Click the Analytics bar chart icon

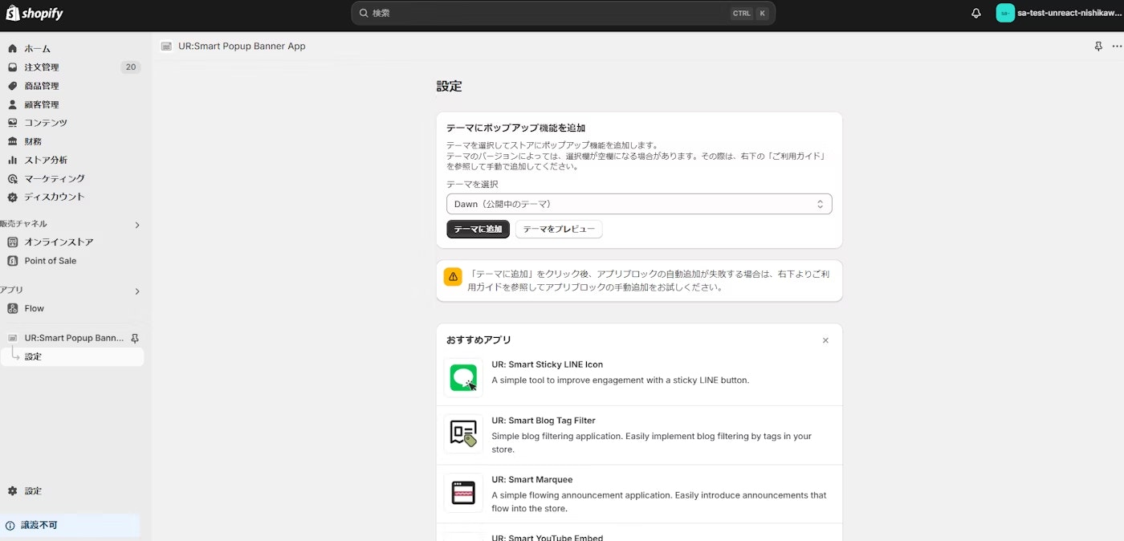click(x=12, y=160)
